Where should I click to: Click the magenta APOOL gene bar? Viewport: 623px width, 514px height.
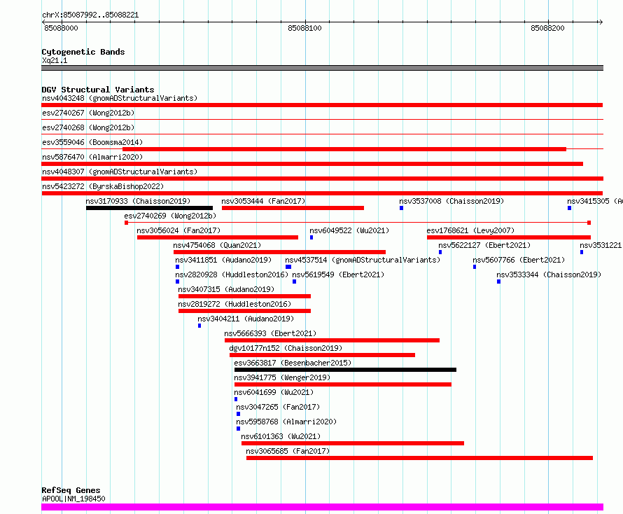click(322, 507)
